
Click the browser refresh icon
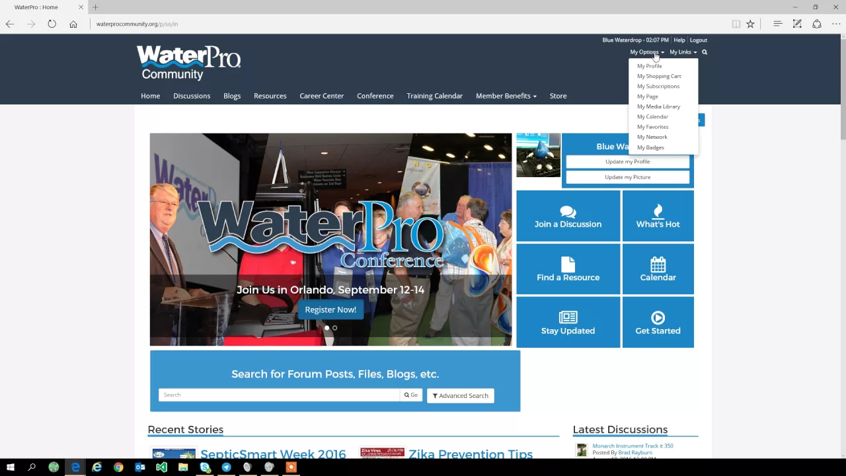point(52,24)
